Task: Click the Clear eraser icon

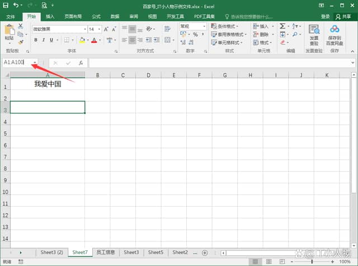Action: point(282,42)
